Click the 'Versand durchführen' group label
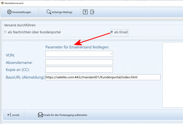Viewport: 183px width, 124px height. pyautogui.click(x=20, y=25)
